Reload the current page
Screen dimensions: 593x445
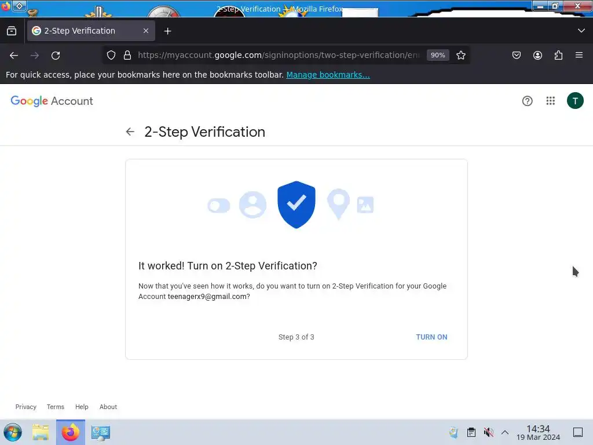tap(56, 56)
